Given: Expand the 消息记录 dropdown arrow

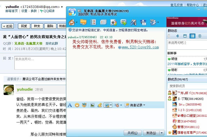Looking at the screenshot, I should coord(144,105).
